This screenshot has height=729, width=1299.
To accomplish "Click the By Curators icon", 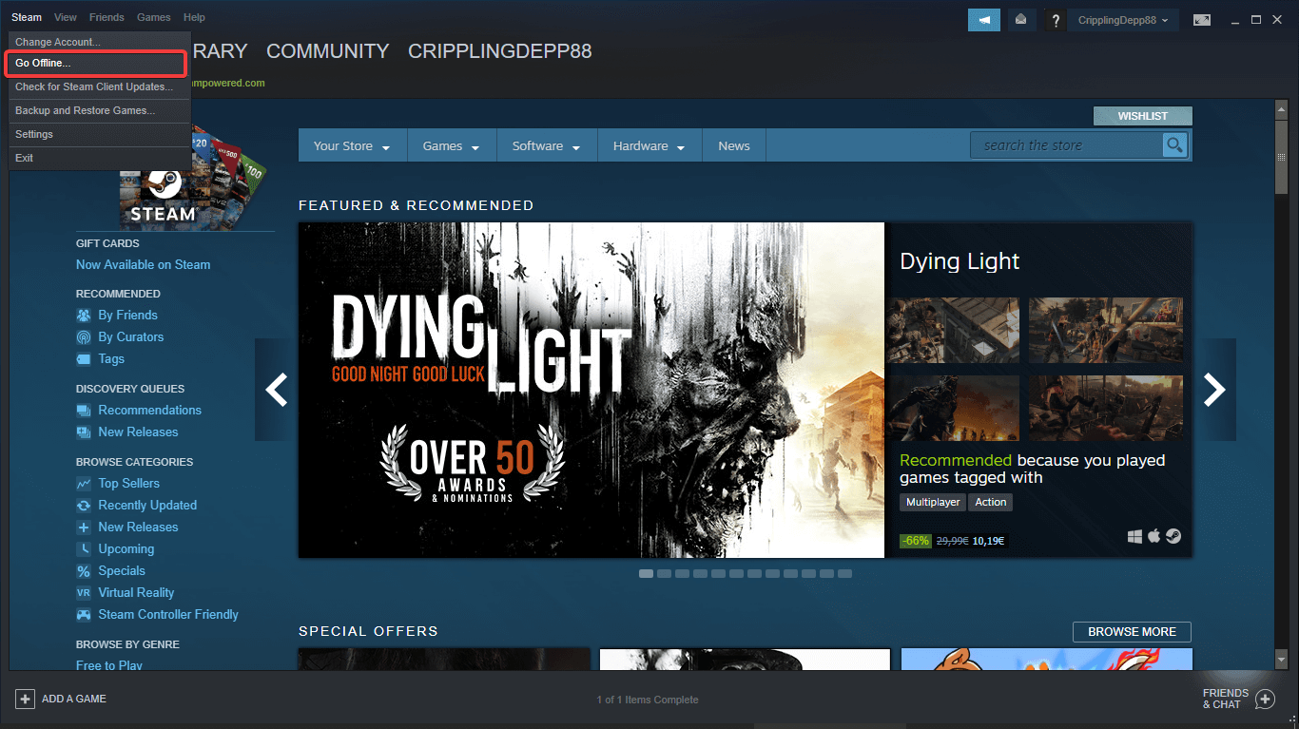I will pyautogui.click(x=84, y=337).
